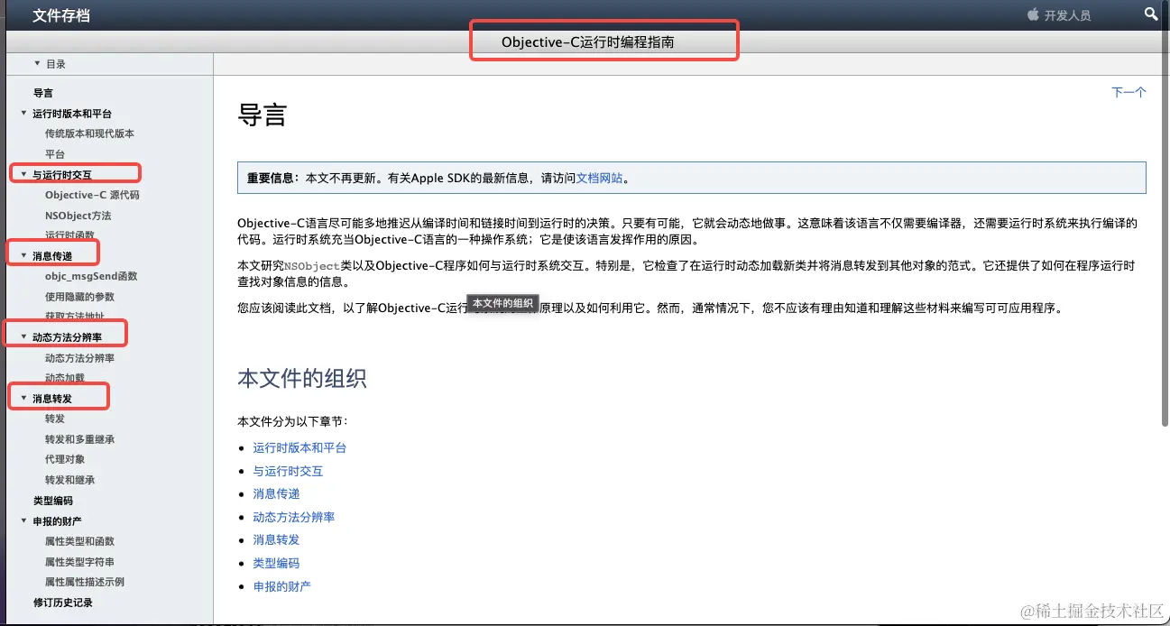The image size is (1170, 626).
Task: Select 转发 sub-item in sidebar
Action: 55,419
